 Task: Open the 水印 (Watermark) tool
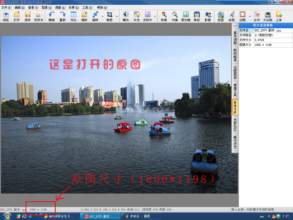click(x=257, y=16)
